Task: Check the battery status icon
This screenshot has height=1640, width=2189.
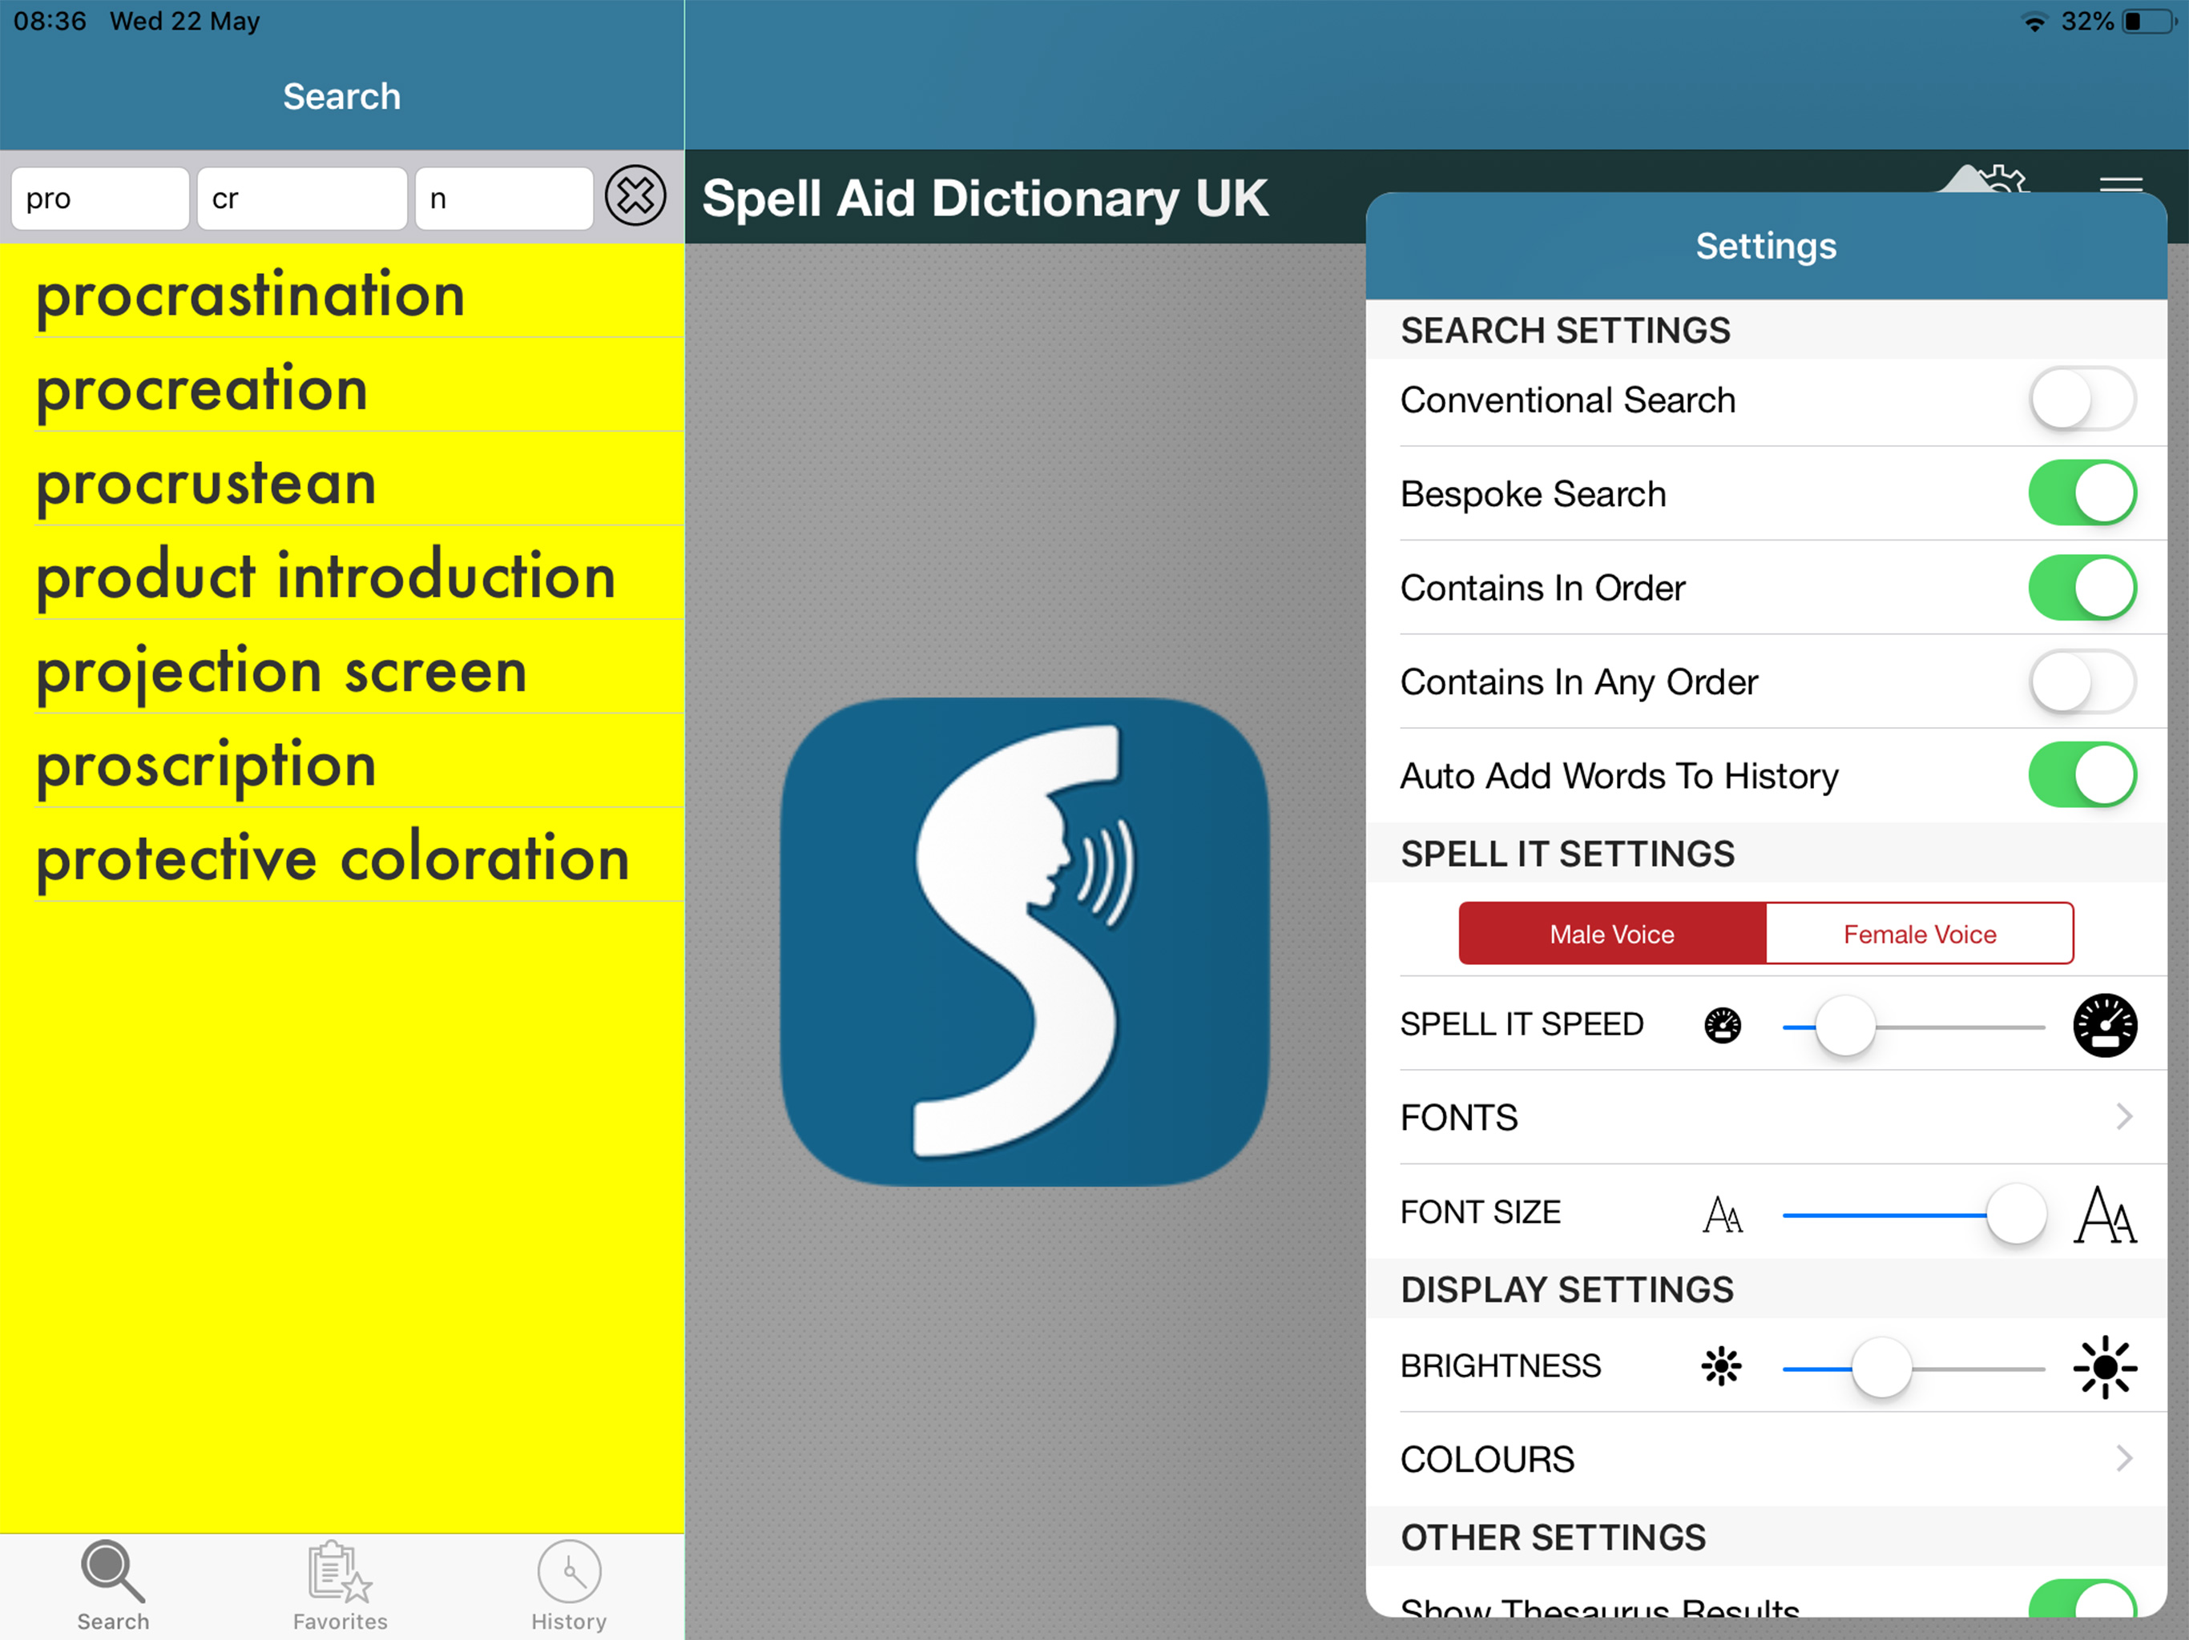Action: coord(2150,22)
